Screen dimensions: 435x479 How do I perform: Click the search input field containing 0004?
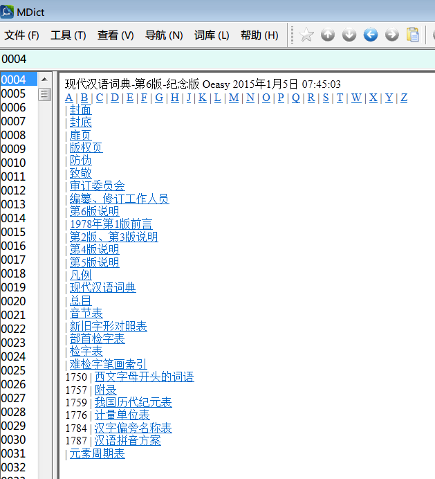(217, 59)
